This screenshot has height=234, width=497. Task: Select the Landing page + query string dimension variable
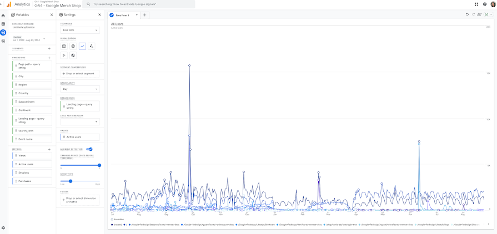tap(32, 120)
